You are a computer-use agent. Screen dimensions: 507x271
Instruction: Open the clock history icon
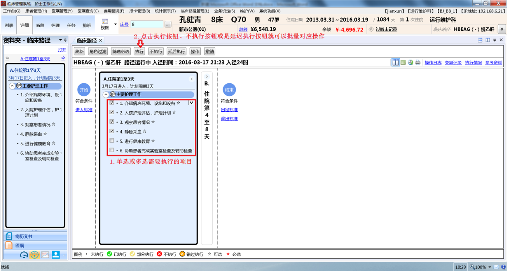point(410,62)
